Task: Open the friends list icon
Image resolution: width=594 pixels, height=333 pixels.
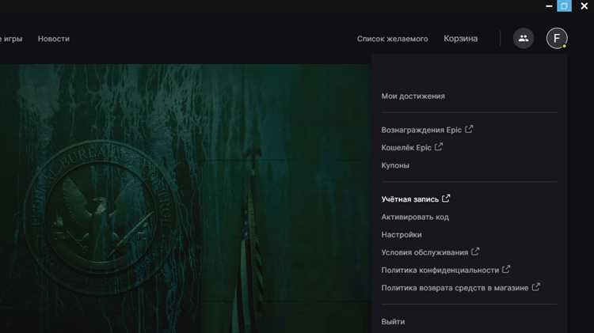Action: coord(524,38)
